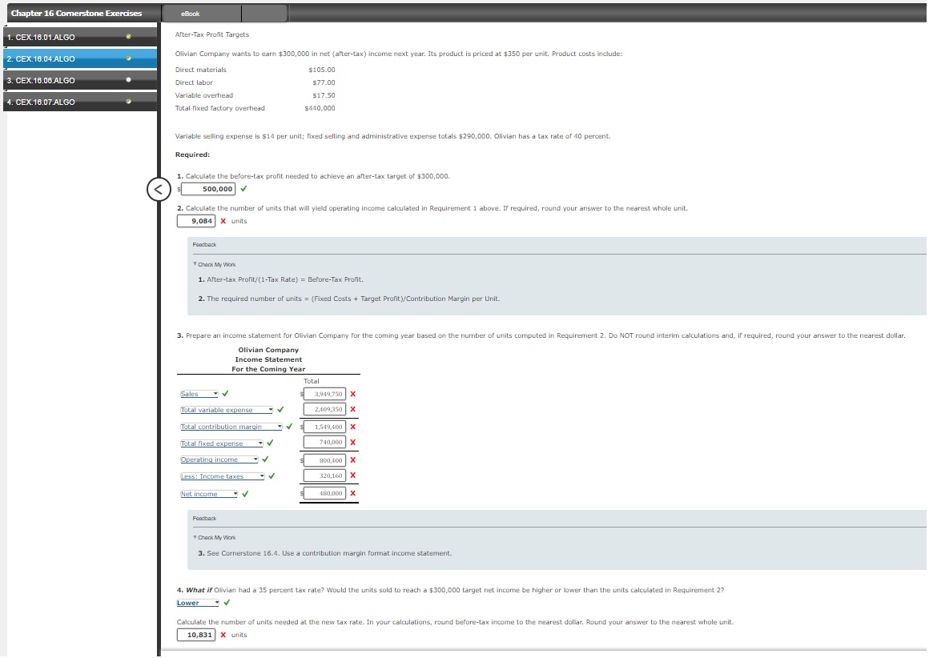Viewport: 929px width, 658px height.
Task: Click the net income field 480,000
Action: click(324, 493)
